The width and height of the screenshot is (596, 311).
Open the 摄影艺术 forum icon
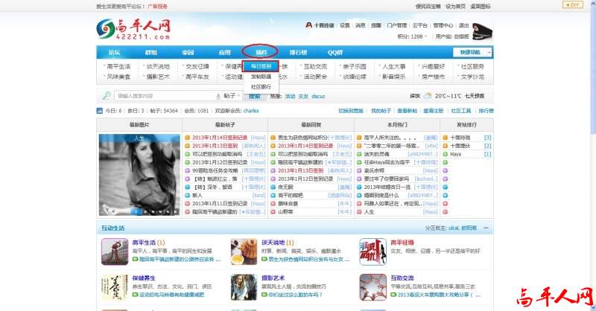(244, 287)
